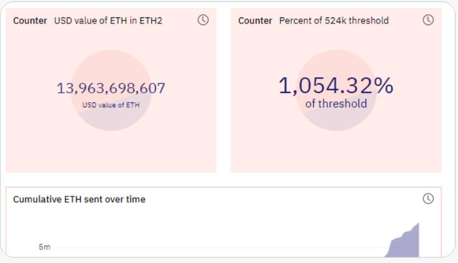Image resolution: width=458 pixels, height=263 pixels.
Task: Click the gray-blue lower slice of the USD value circle
Action: point(113,122)
